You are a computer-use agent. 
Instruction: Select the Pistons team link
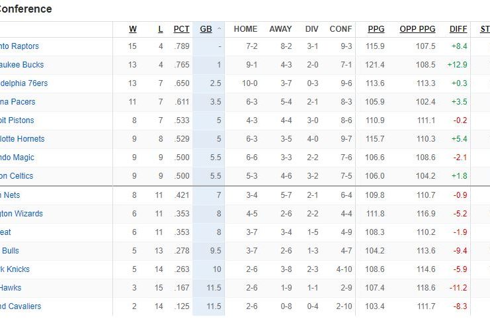17,120
